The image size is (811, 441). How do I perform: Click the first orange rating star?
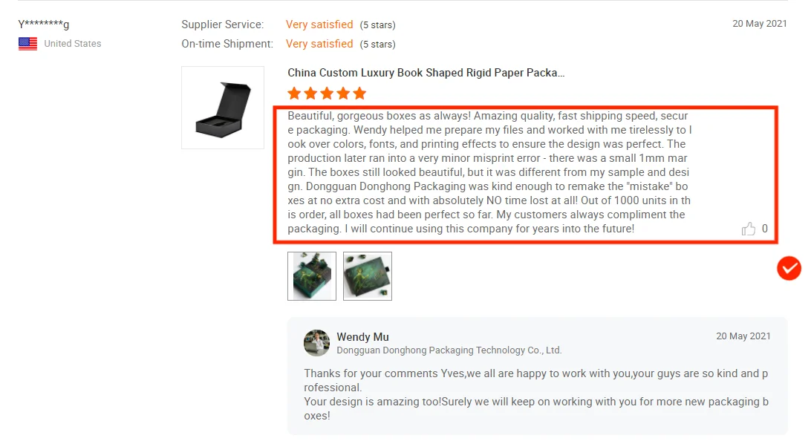tap(294, 94)
